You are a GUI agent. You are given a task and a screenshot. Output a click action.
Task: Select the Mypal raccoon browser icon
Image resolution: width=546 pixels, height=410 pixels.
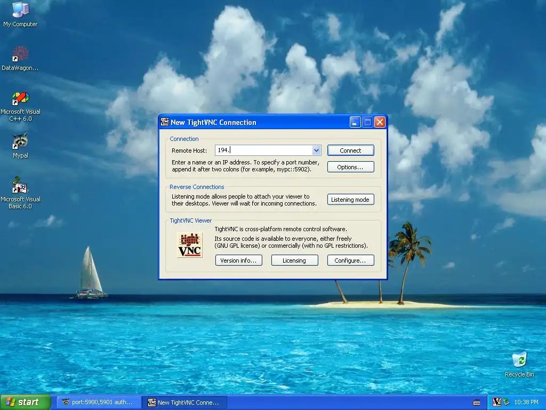20,146
